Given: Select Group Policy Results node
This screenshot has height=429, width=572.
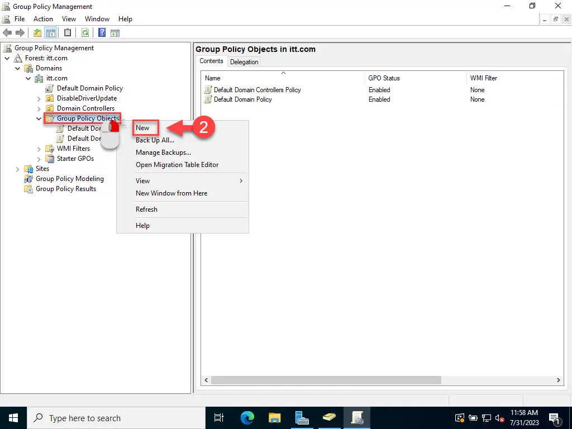Looking at the screenshot, I should coord(66,189).
